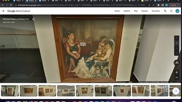The width and height of the screenshot is (182, 102).
Task: Zoom in with the plus button
Action: point(177,73)
